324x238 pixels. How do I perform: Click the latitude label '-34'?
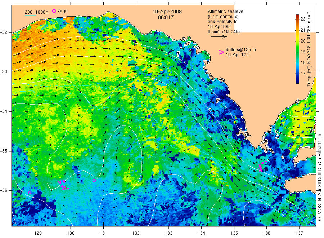4,111
